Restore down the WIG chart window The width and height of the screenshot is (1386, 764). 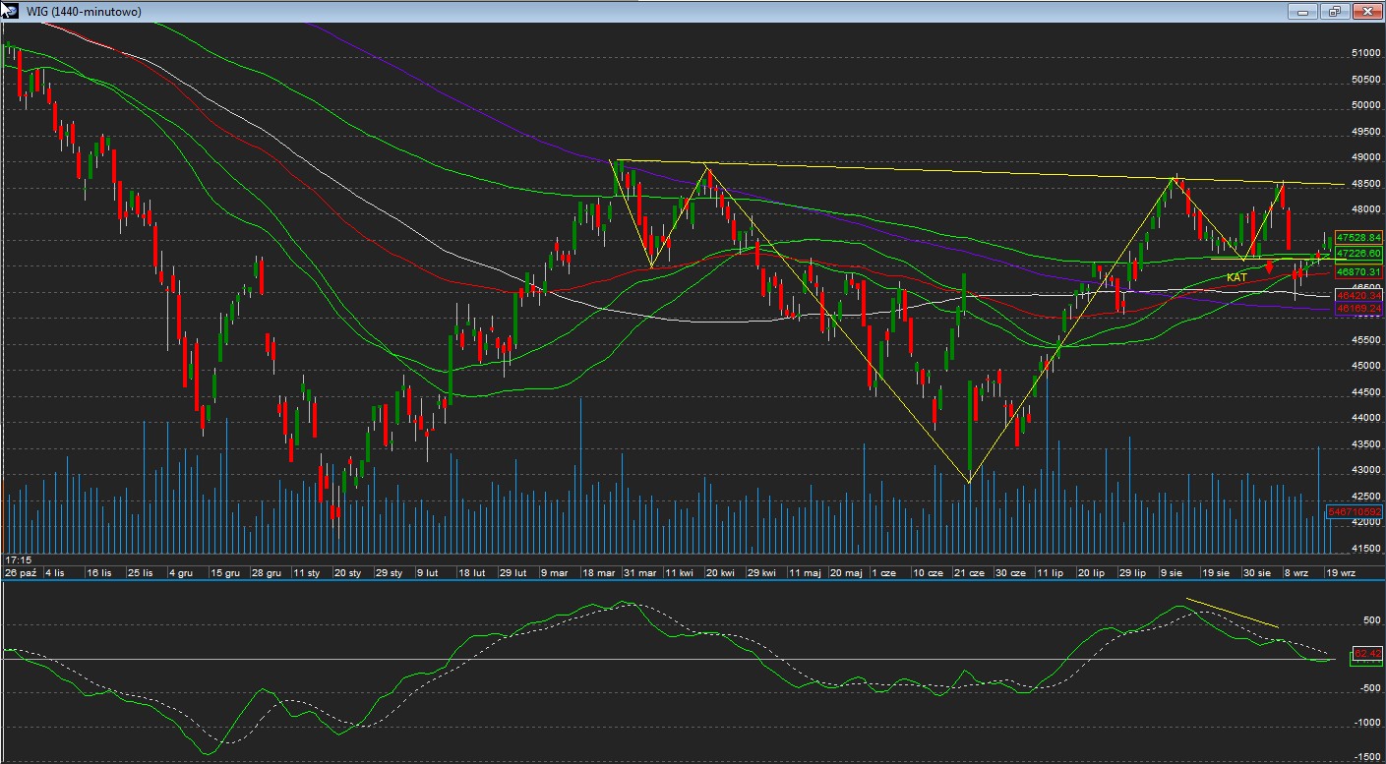[x=1335, y=12]
